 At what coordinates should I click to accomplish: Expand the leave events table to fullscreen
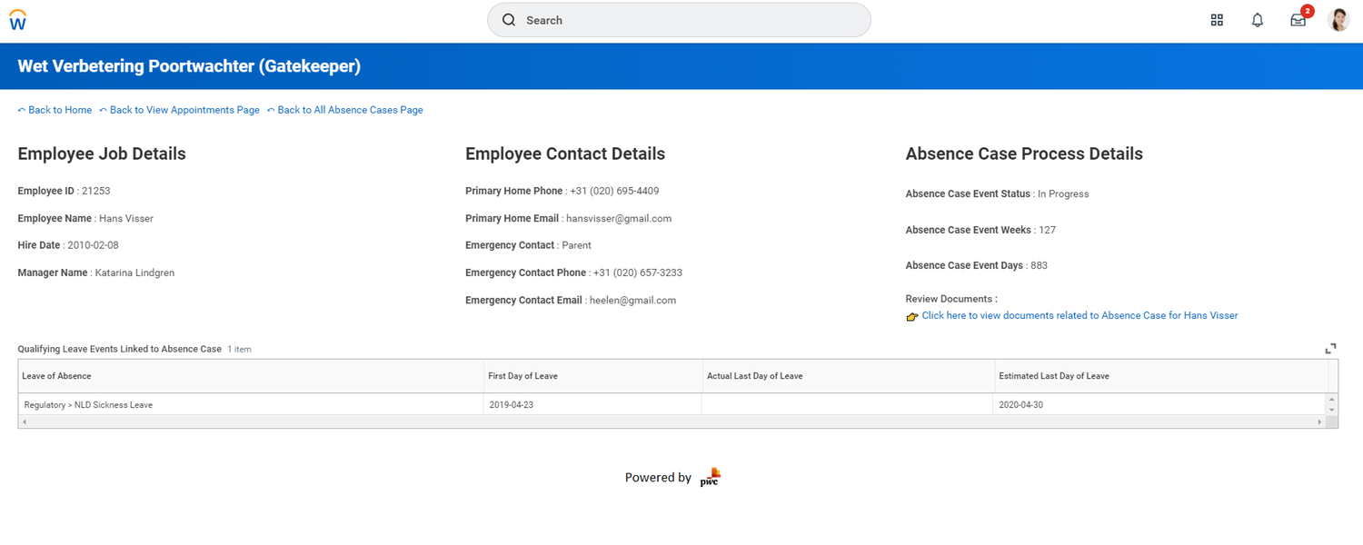[1330, 348]
